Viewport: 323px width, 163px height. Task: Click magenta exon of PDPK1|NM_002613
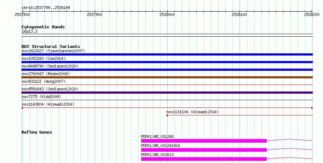204,159
